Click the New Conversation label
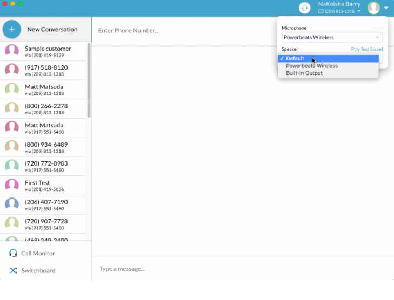This screenshot has width=394, height=300. click(x=52, y=29)
